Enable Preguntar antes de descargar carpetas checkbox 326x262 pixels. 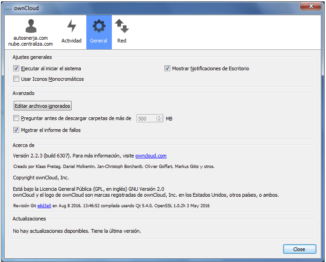click(x=16, y=119)
